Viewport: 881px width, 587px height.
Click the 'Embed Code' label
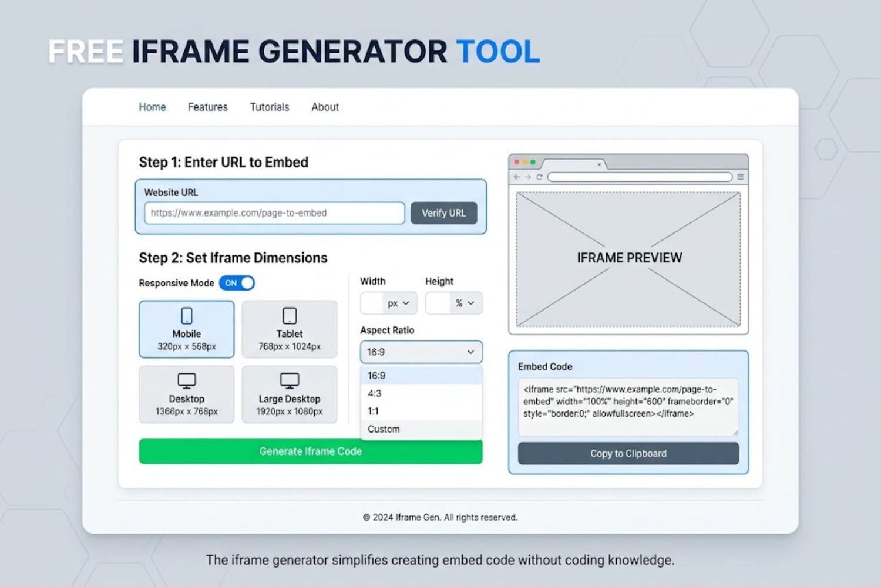[x=545, y=366]
